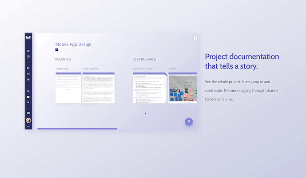Click the link icon above the user avatar
Viewport: 306px width, 178px height.
point(28,113)
